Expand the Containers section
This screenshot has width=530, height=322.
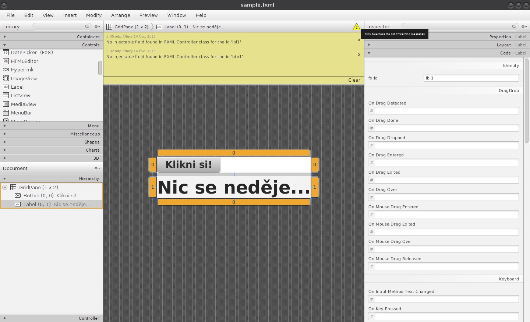tap(5, 36)
